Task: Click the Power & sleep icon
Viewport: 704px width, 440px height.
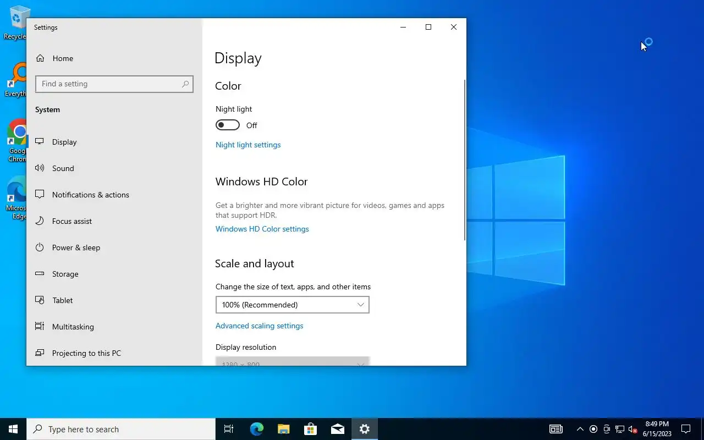Action: coord(40,247)
